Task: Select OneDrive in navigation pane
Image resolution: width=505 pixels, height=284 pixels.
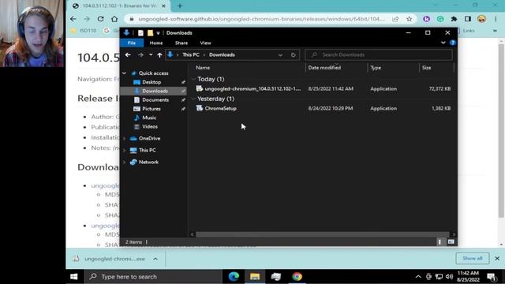Action: tap(149, 139)
